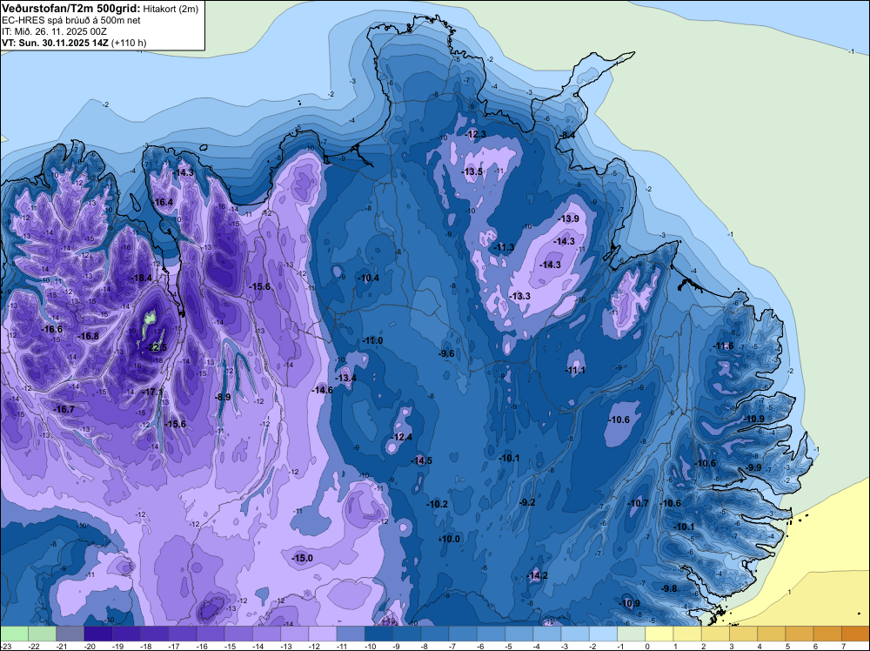870x651 pixels.
Task: Click the -16.8 temperature label
Action: [88, 336]
